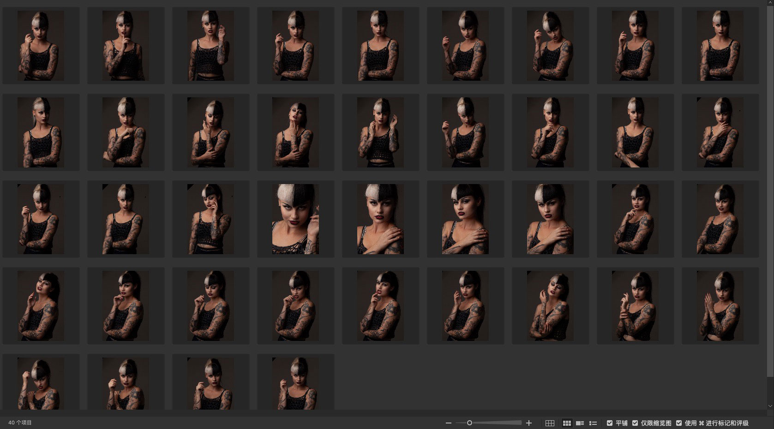Image resolution: width=774 pixels, height=429 pixels.
Task: Toggle 使用 ⌘ 进行标记和评级 checkbox
Action: pos(679,423)
